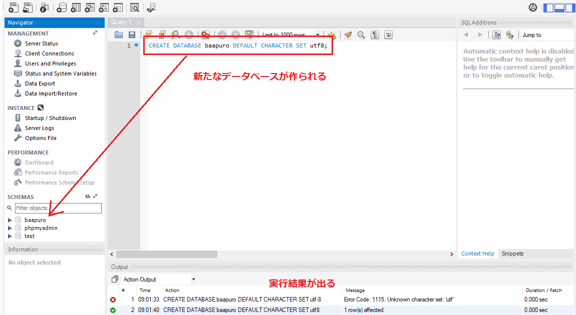Go back in SQL Additions help
576x315 pixels.
point(466,35)
